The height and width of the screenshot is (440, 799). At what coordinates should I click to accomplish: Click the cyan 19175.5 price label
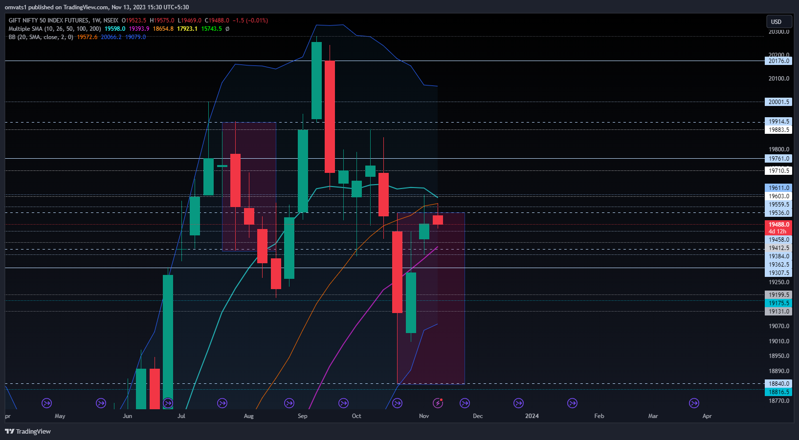coord(778,303)
